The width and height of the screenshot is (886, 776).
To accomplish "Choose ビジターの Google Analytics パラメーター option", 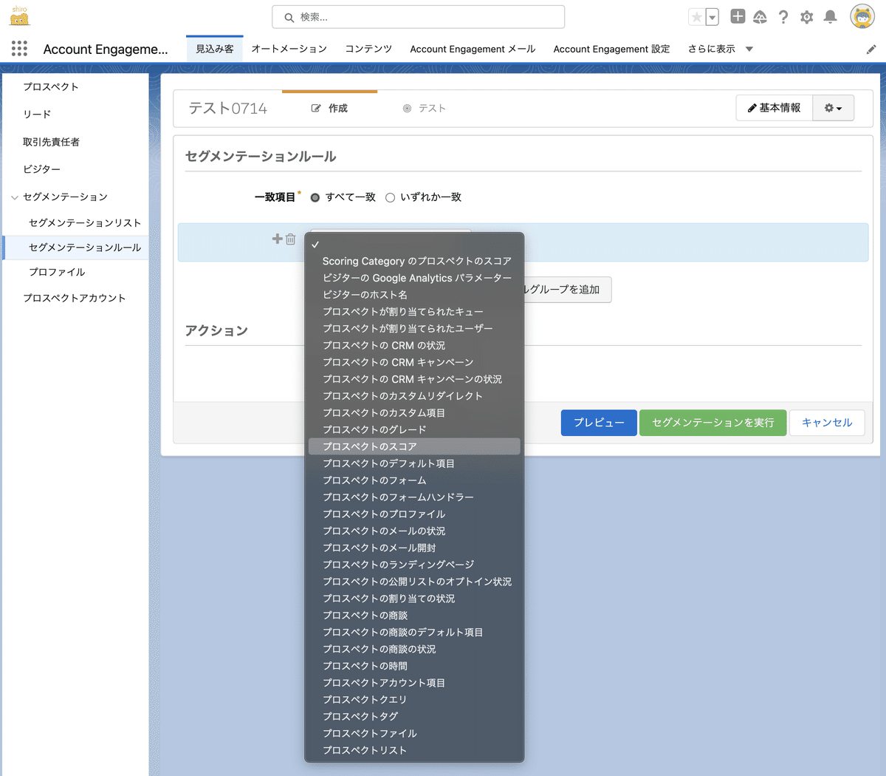I will 414,278.
